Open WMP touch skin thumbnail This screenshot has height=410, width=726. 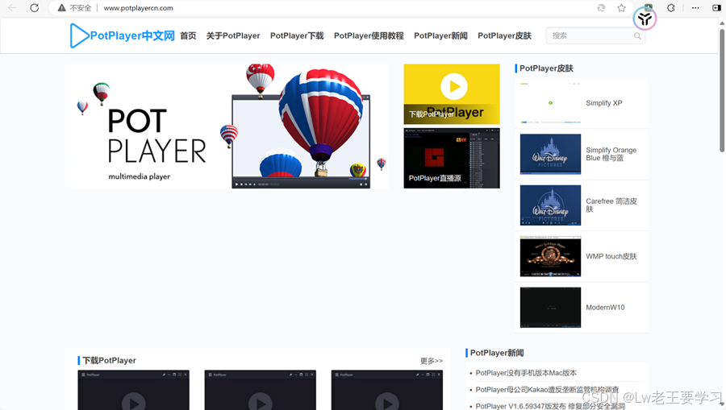coord(550,256)
